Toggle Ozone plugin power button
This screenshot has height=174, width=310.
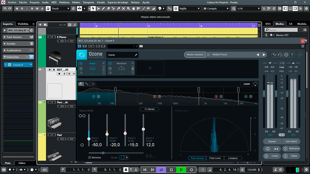coord(80,46)
